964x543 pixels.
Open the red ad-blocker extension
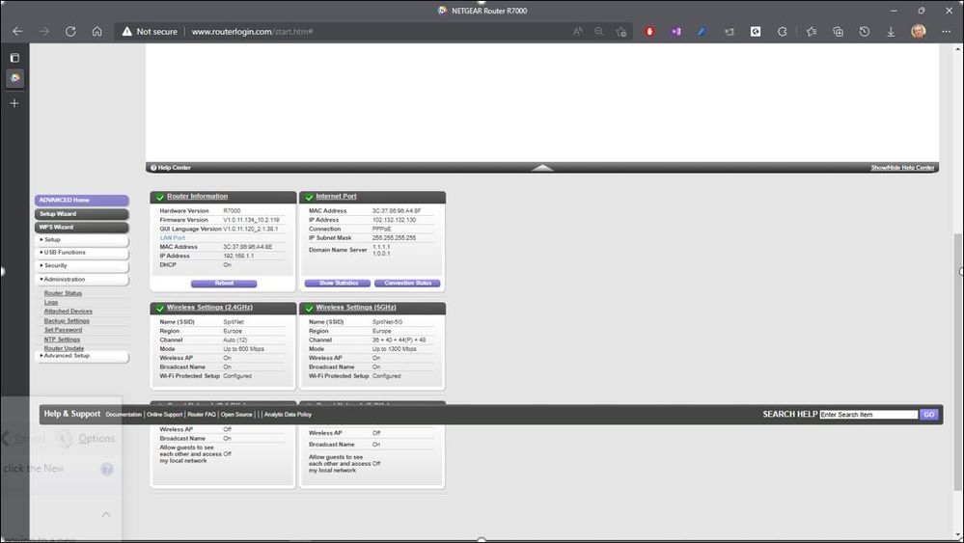point(649,31)
